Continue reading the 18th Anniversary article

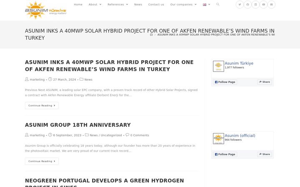pyautogui.click(x=42, y=161)
